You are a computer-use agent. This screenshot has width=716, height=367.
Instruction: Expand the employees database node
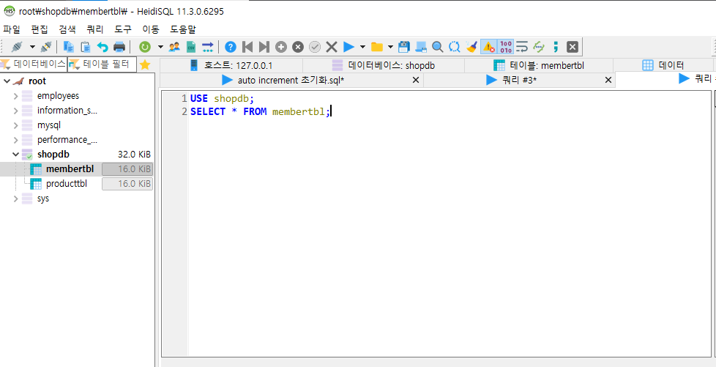(x=16, y=96)
